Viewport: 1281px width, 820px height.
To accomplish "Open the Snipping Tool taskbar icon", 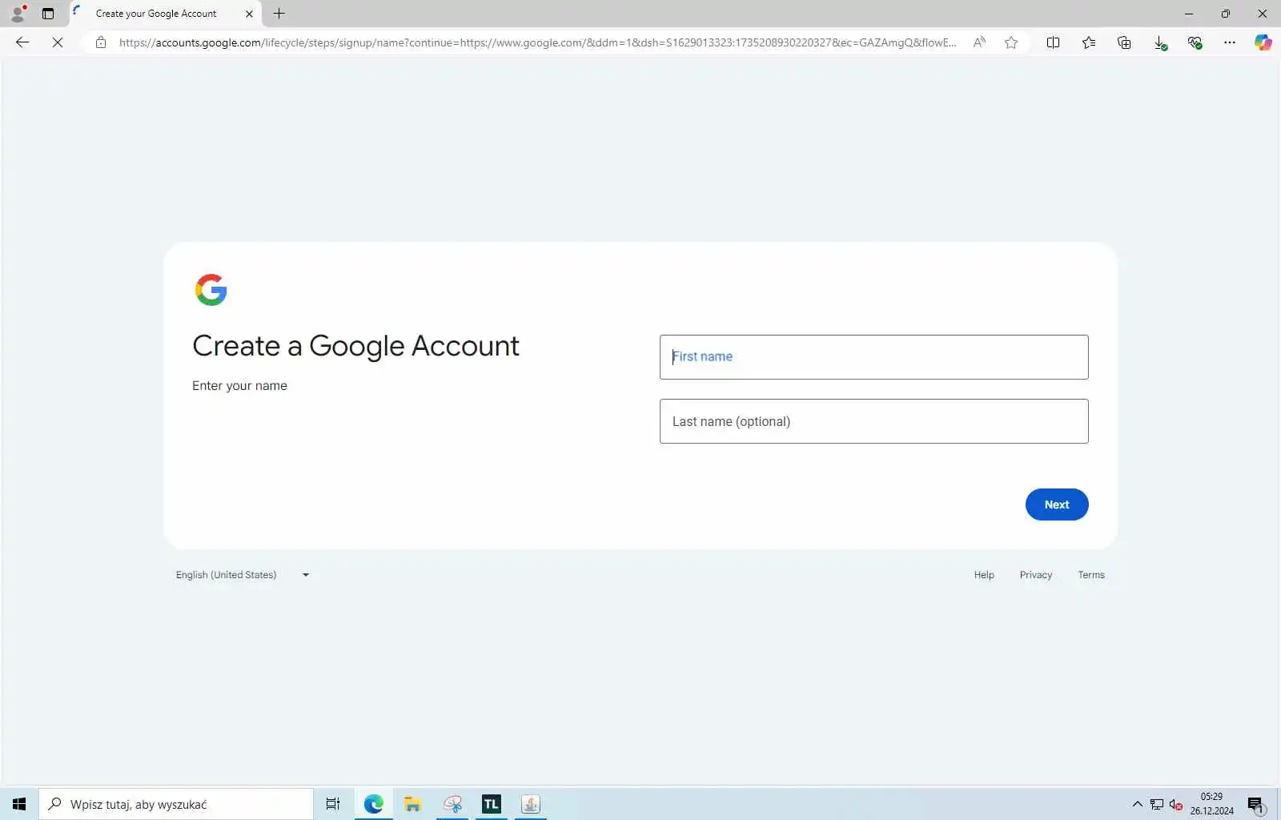I will click(452, 804).
